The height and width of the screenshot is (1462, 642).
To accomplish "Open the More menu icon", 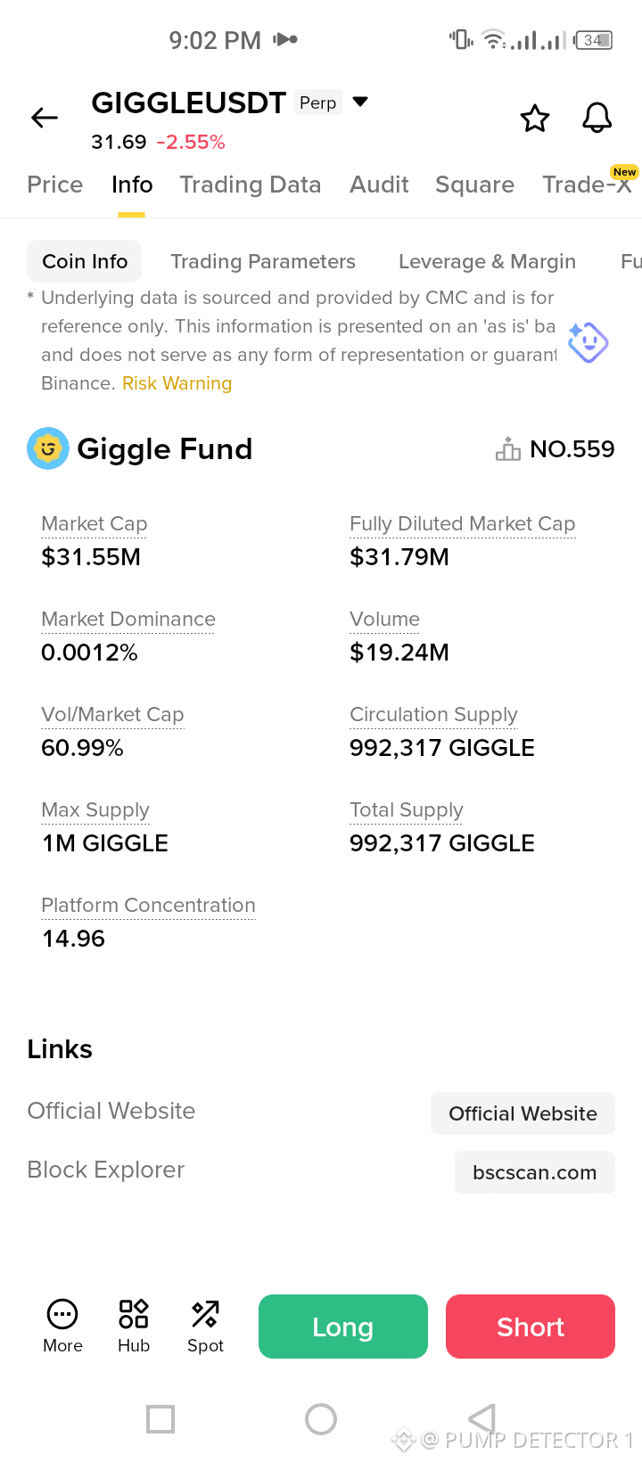I will point(62,1314).
